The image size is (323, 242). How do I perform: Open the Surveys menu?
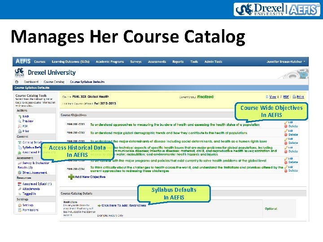click(x=136, y=61)
